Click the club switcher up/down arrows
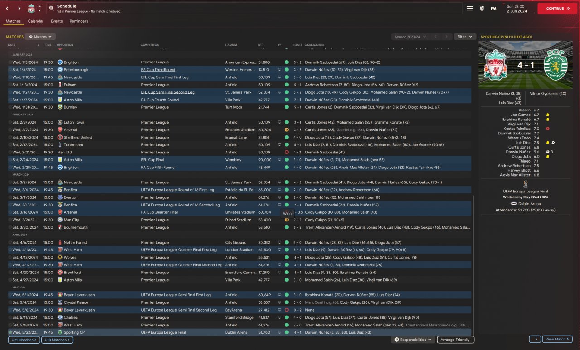The height and width of the screenshot is (350, 580). [40, 9]
